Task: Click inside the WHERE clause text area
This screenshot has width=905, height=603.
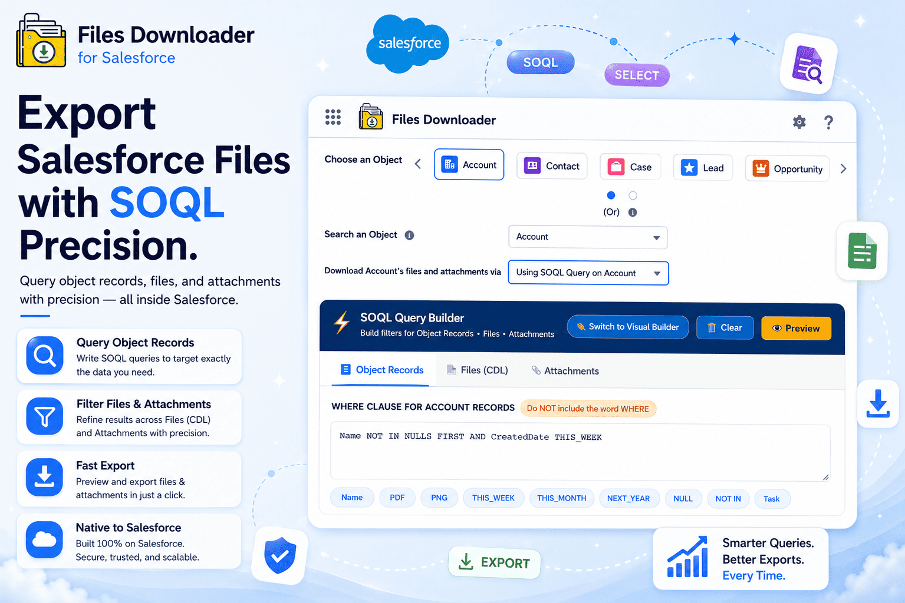Action: 580,452
